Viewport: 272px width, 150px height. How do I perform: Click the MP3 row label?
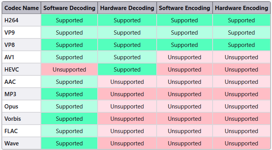click(22, 94)
